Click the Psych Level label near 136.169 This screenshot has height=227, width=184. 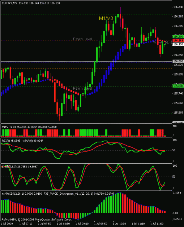tap(82, 39)
